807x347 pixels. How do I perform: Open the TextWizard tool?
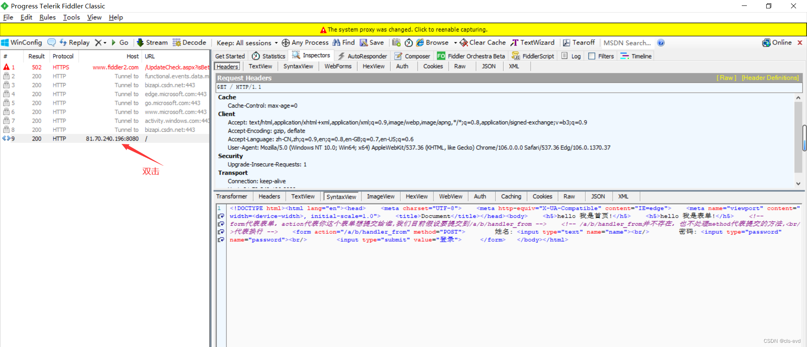tap(533, 43)
